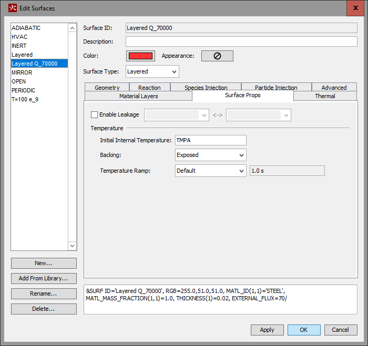Select Layered Q_70000 in the list
Viewport: 368px width, 346px height.
click(39, 64)
